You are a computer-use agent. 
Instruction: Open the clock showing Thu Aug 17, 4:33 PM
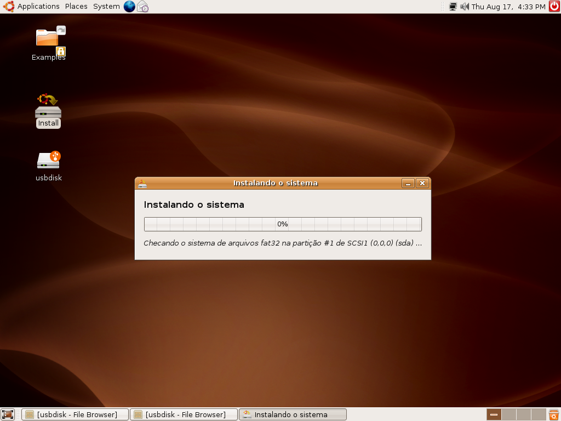click(x=508, y=7)
